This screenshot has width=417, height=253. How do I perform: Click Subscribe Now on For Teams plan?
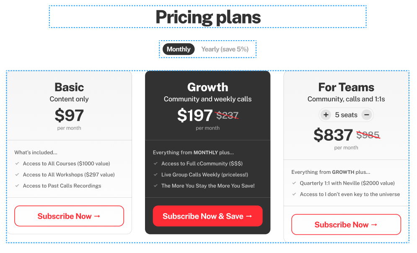346,225
